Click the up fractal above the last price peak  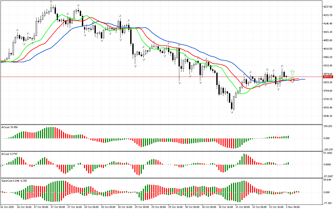pyautogui.click(x=282, y=66)
